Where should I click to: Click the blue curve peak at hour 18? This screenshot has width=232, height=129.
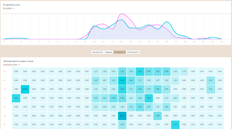[x=167, y=22]
